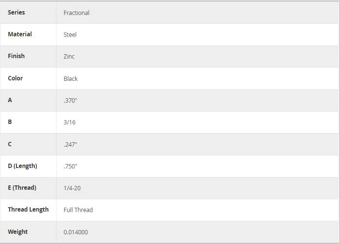Click the 3/16 value
Screen dimensions: 339x244
coord(70,122)
